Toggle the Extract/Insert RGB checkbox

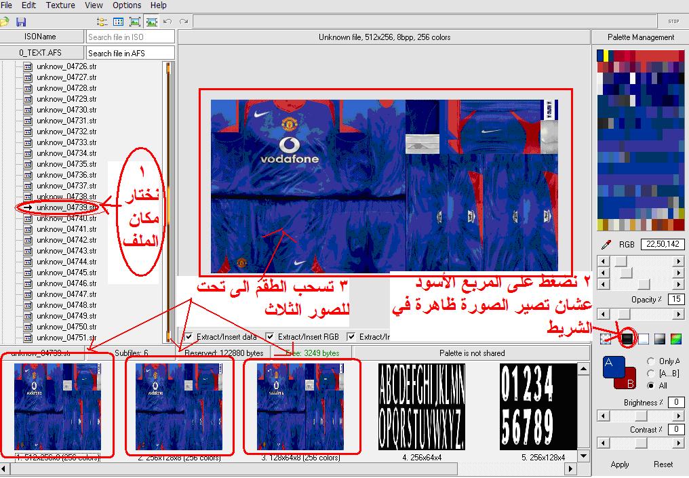point(271,336)
